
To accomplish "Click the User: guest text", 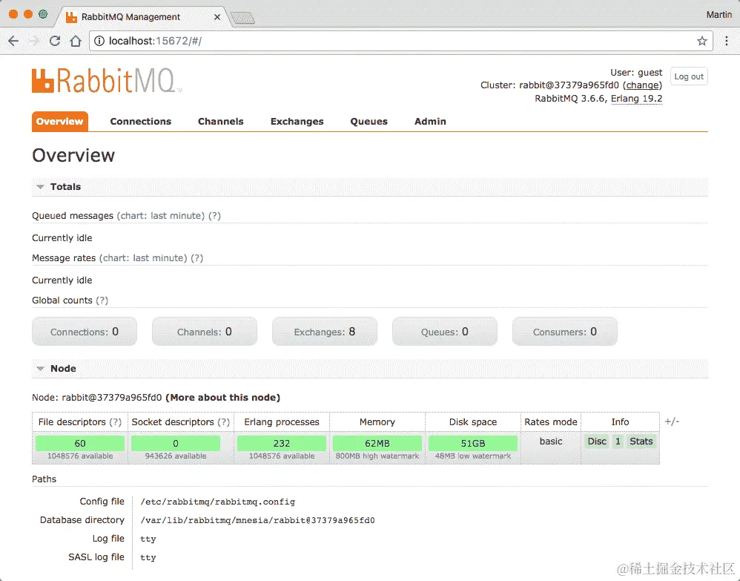I will (636, 72).
